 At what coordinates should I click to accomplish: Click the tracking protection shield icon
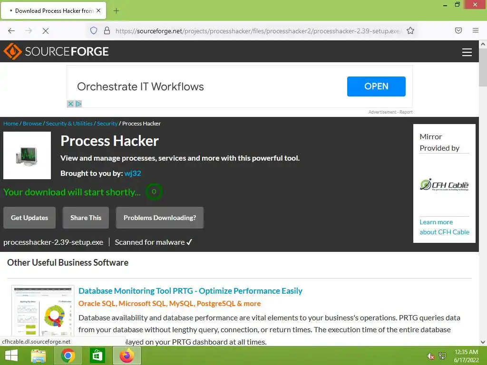click(94, 30)
